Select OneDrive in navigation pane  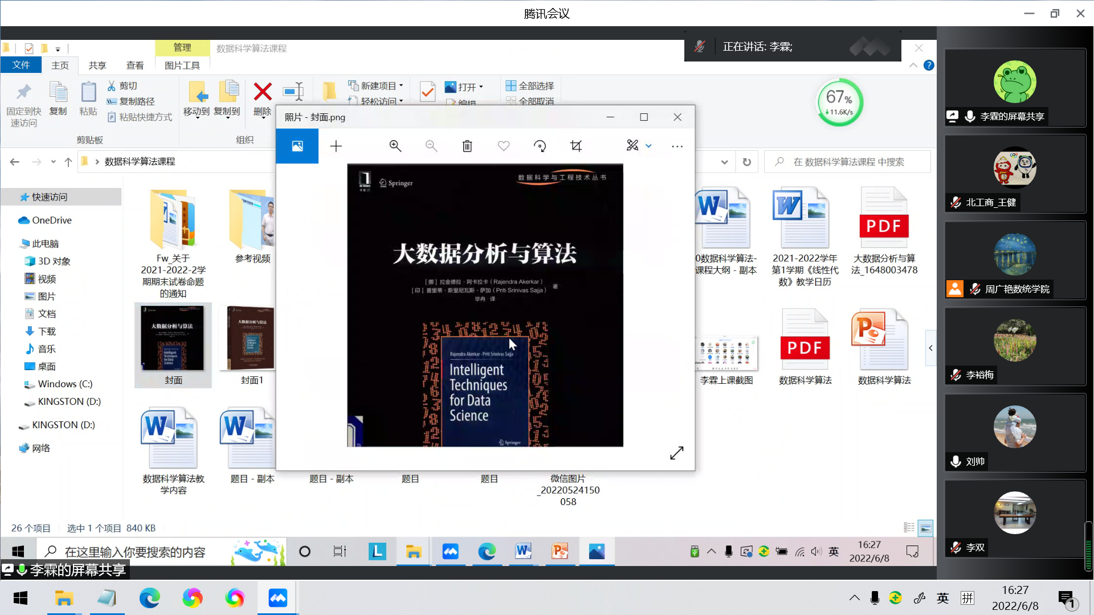tap(51, 220)
